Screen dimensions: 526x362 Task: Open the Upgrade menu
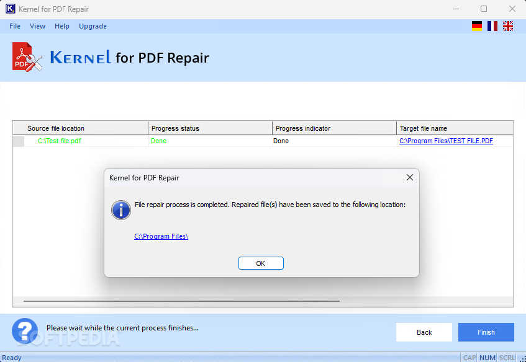(93, 26)
